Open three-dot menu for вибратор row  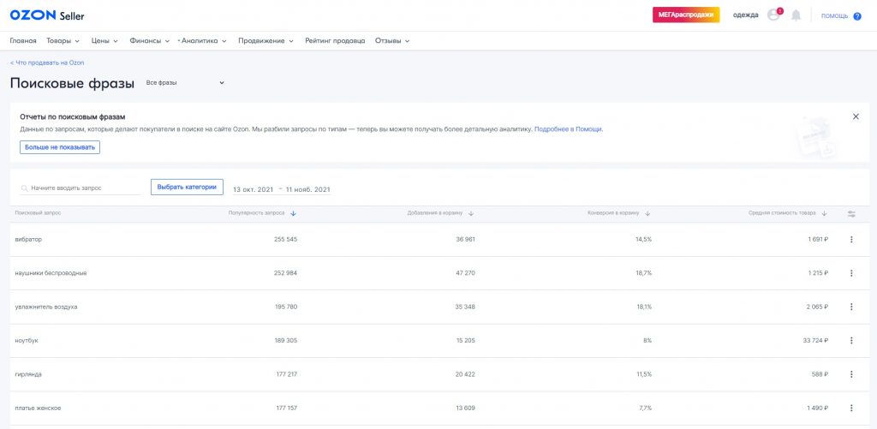click(851, 240)
